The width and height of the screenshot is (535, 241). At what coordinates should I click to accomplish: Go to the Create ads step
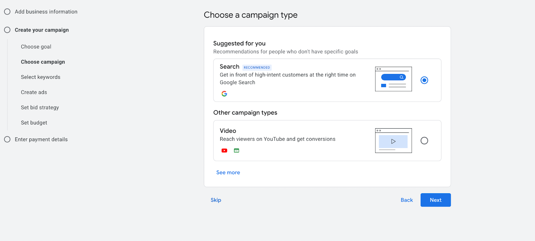click(x=34, y=92)
